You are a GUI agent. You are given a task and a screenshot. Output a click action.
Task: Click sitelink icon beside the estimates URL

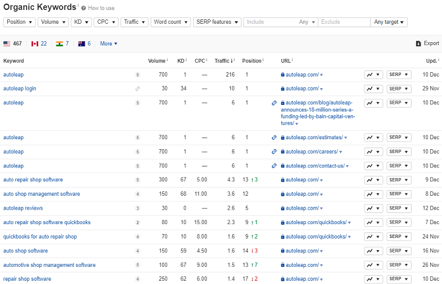point(274,138)
